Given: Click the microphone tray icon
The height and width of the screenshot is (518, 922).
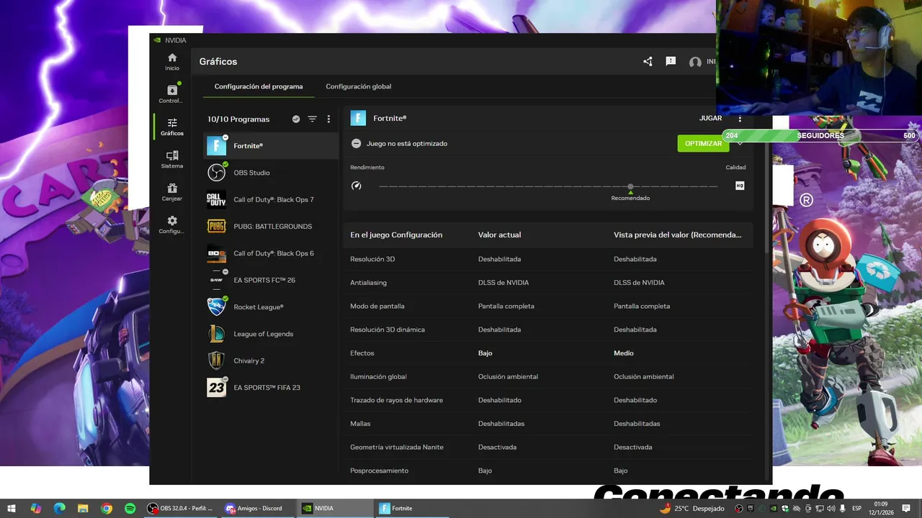Looking at the screenshot, I should tap(843, 509).
